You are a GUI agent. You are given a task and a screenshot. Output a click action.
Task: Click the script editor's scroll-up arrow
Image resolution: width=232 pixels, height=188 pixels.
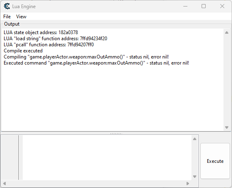195,139
